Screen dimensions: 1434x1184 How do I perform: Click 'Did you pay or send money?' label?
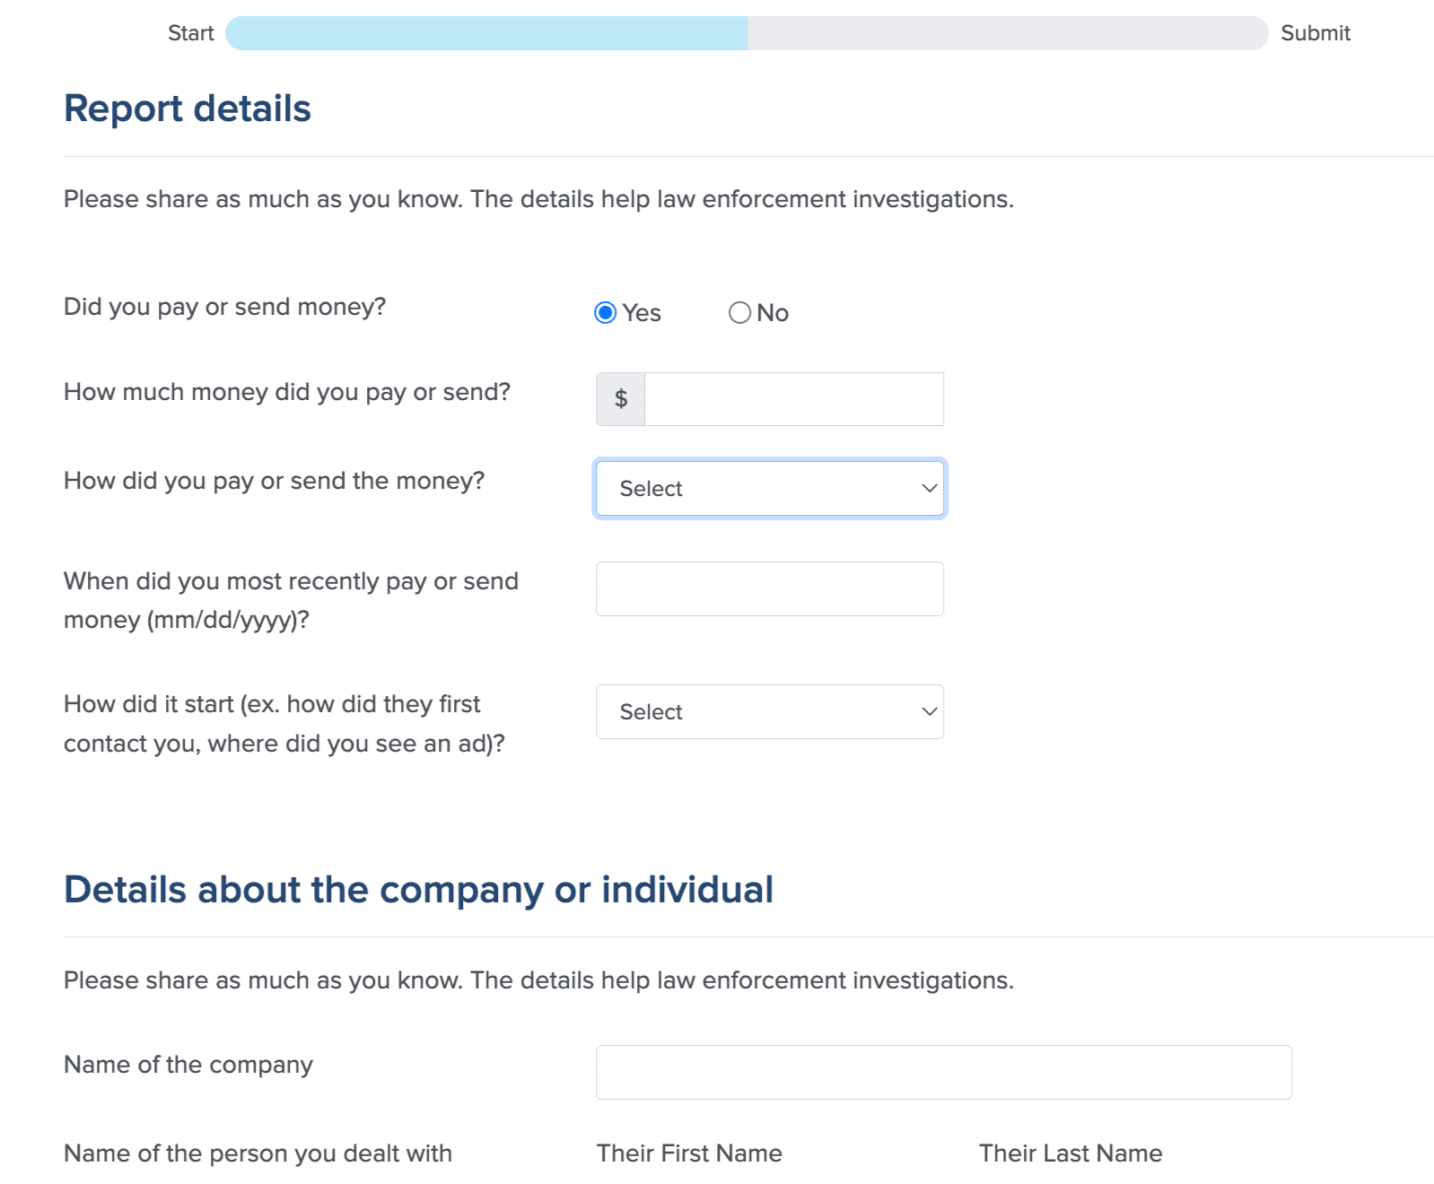click(225, 307)
